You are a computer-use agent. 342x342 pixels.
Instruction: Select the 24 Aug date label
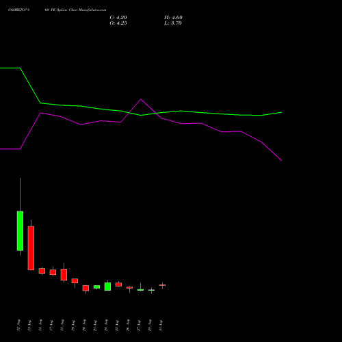[x=106, y=325]
